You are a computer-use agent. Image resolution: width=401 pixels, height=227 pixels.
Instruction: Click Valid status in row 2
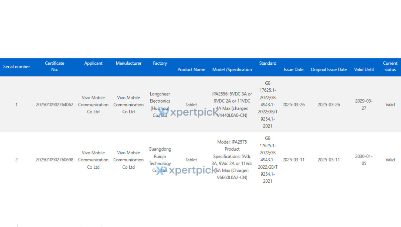point(390,160)
